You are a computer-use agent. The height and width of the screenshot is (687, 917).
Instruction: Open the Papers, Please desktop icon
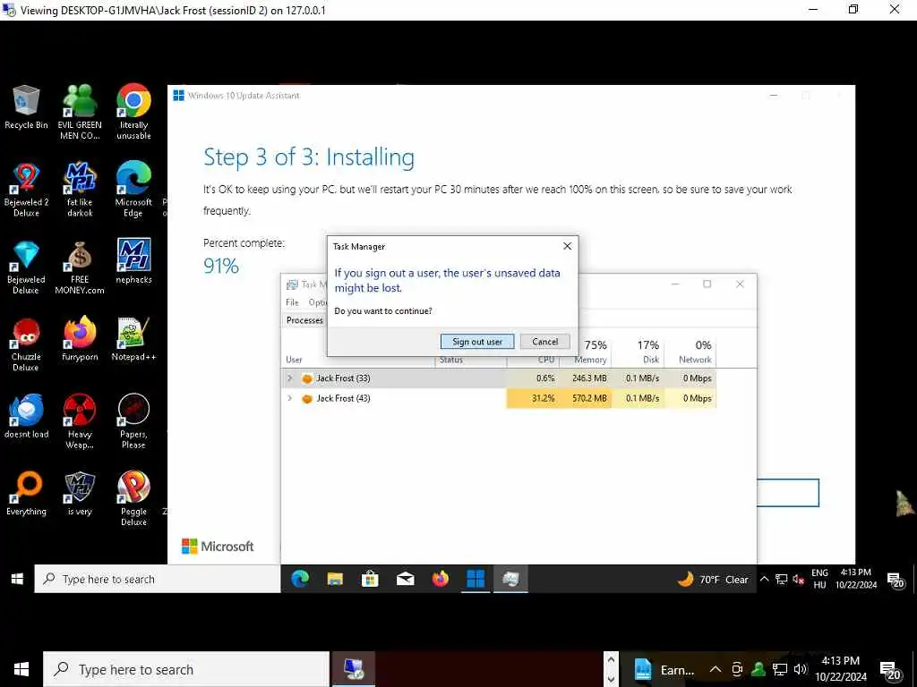(x=133, y=421)
